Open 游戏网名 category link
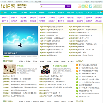 click(x=5, y=18)
